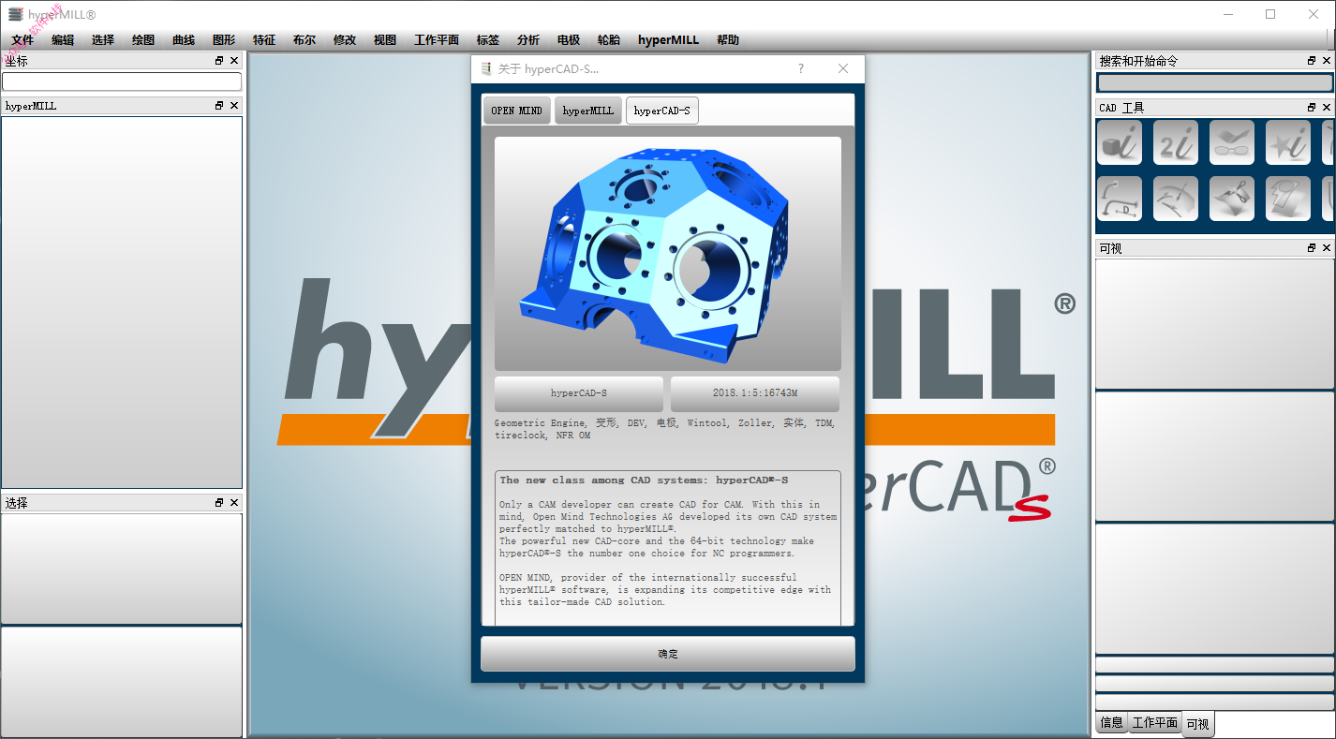This screenshot has height=739, width=1336.
Task: Open the 标签 menu
Action: (x=488, y=40)
